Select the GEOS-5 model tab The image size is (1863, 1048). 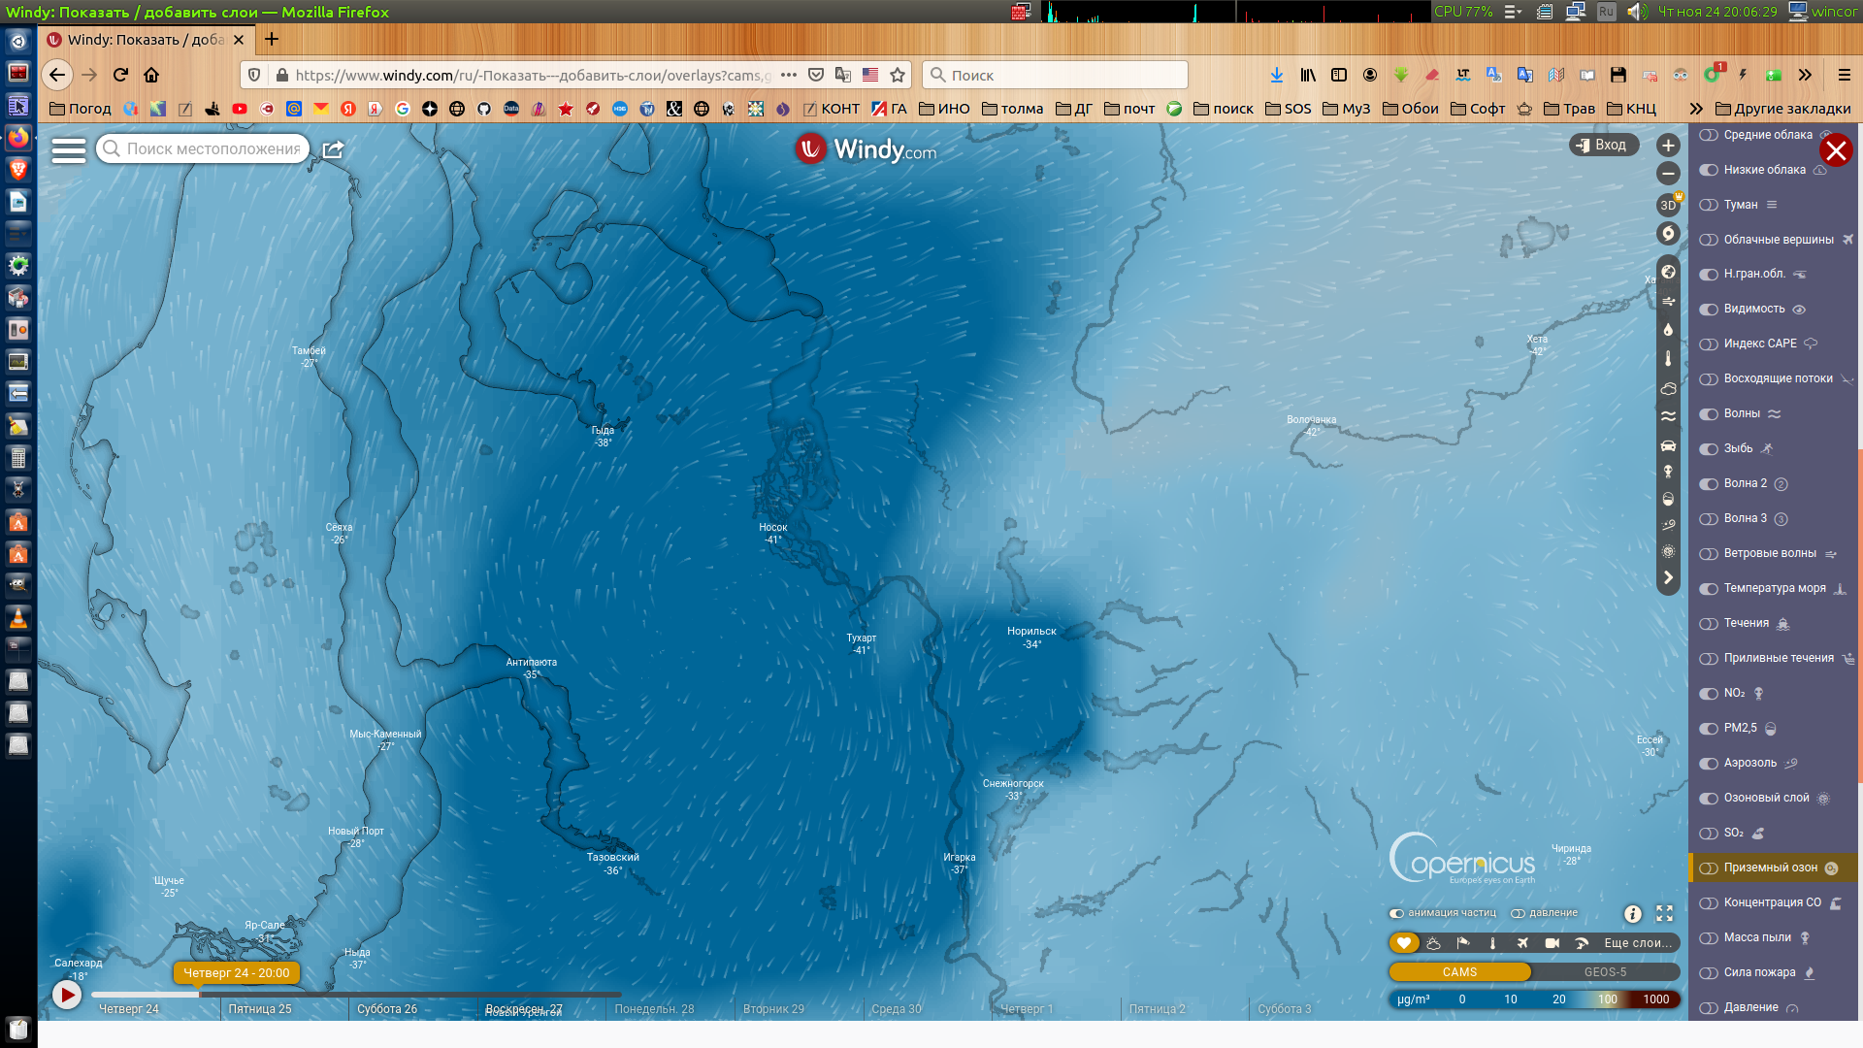tap(1605, 972)
